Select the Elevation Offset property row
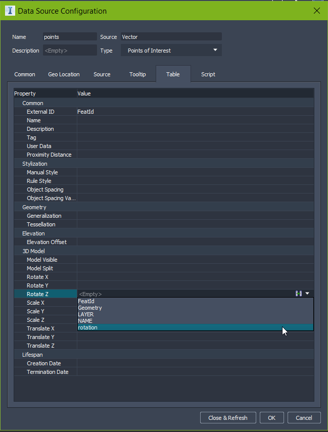Screen dimensions: 328x432 coord(47,242)
